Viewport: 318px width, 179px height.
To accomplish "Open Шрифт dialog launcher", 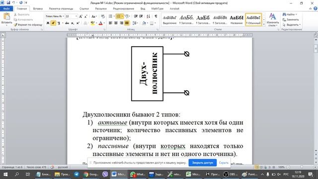I will tap(105, 30).
